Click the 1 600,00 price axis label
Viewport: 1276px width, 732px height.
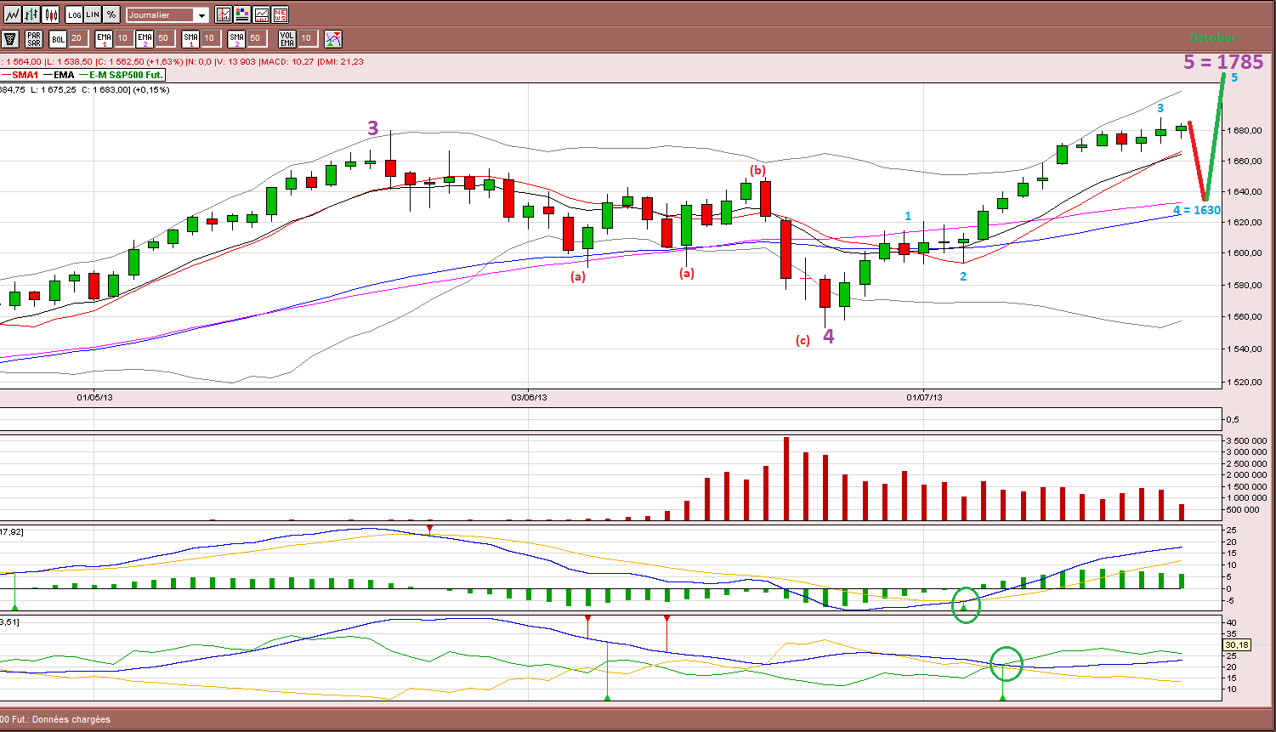pos(1244,253)
